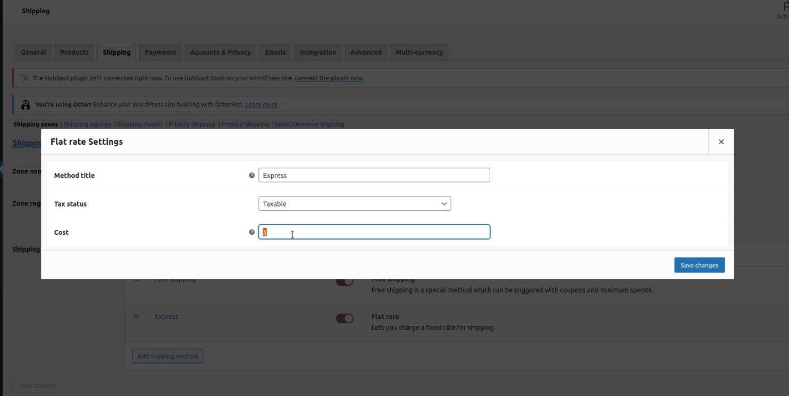The image size is (789, 396).
Task: Click Save changes in the dialog
Action: tap(699, 265)
